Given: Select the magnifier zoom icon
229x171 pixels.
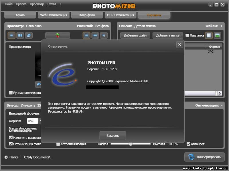Looking at the screenshot, I should coord(104,35).
